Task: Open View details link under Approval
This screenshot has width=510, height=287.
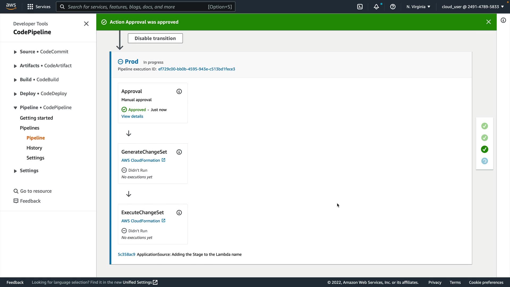Action: (x=132, y=116)
